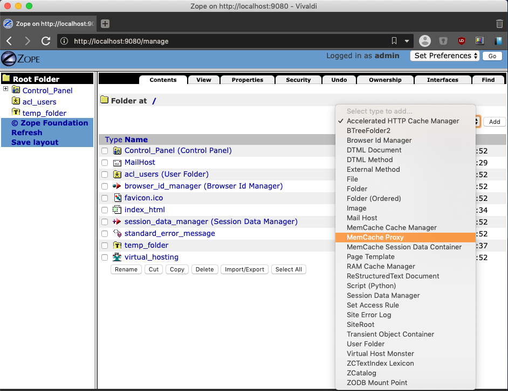
Task: Check the MailHost checkbox
Action: point(104,163)
